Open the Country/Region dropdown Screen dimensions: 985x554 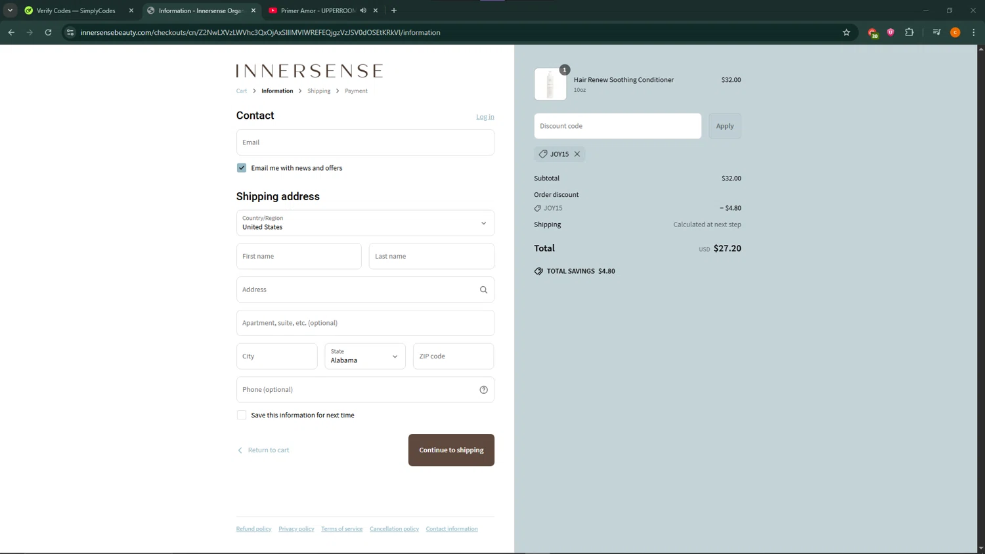(365, 223)
